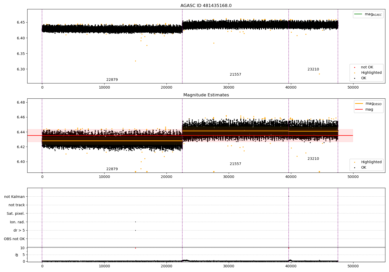This screenshot has height=272, width=389.
Task: Click the 'not Kalman' row label
Action: [x=15, y=197]
